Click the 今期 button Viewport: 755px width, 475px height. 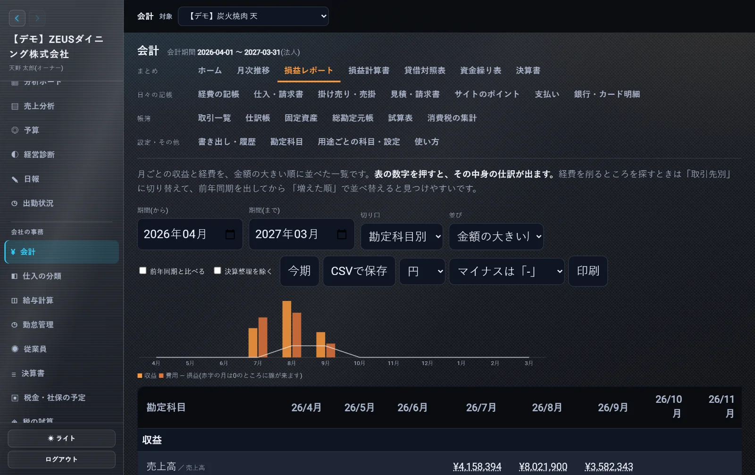click(x=300, y=271)
